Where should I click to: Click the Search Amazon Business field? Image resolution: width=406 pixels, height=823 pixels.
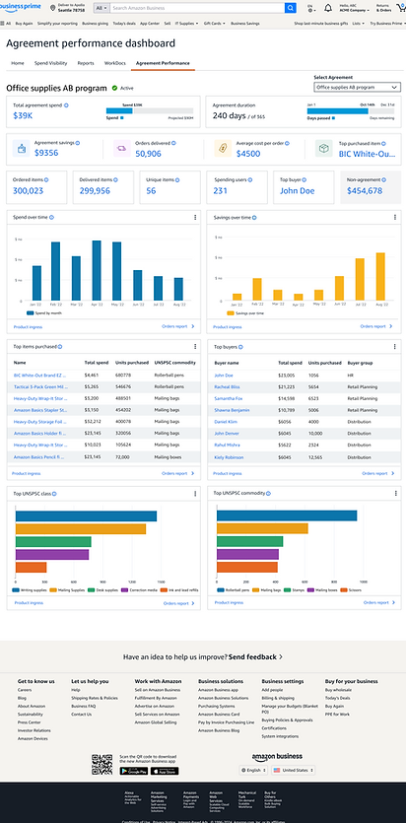tap(197, 8)
